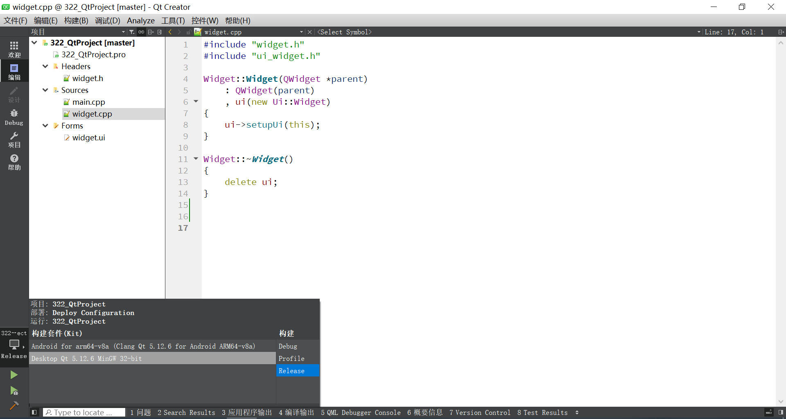The image size is (786, 419).
Task: Open the 6 概要信息 pane
Action: tap(425, 412)
